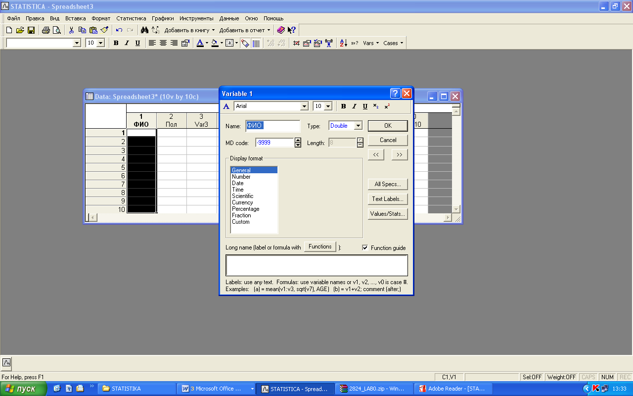Click the Long name text box
This screenshot has width=633, height=396.
tap(316, 265)
